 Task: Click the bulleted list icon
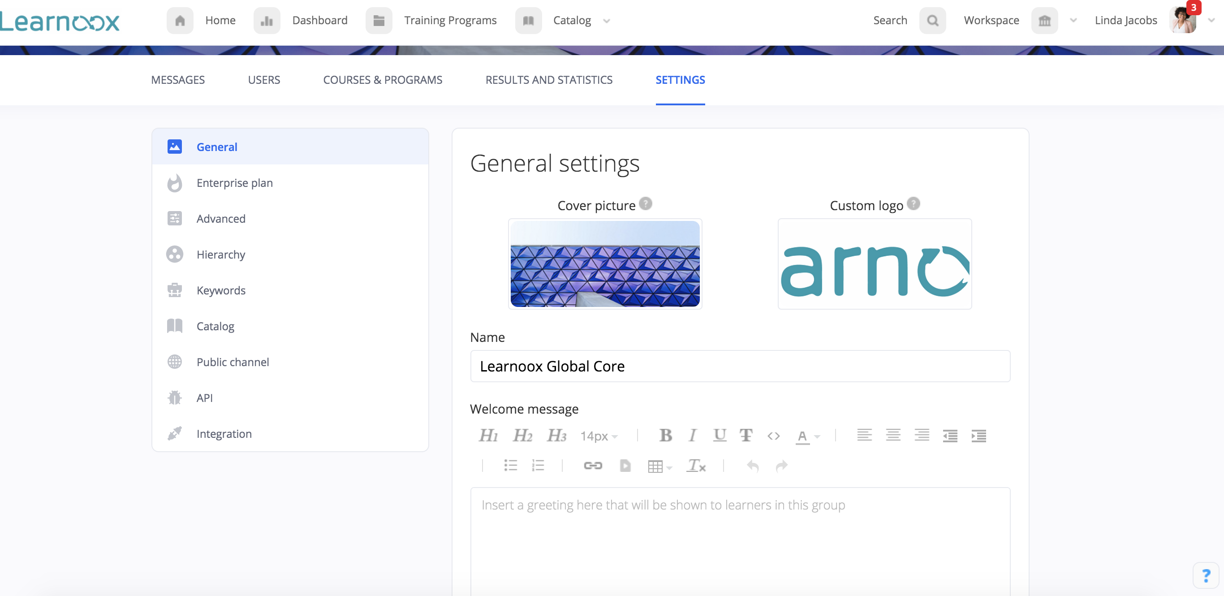(x=510, y=466)
